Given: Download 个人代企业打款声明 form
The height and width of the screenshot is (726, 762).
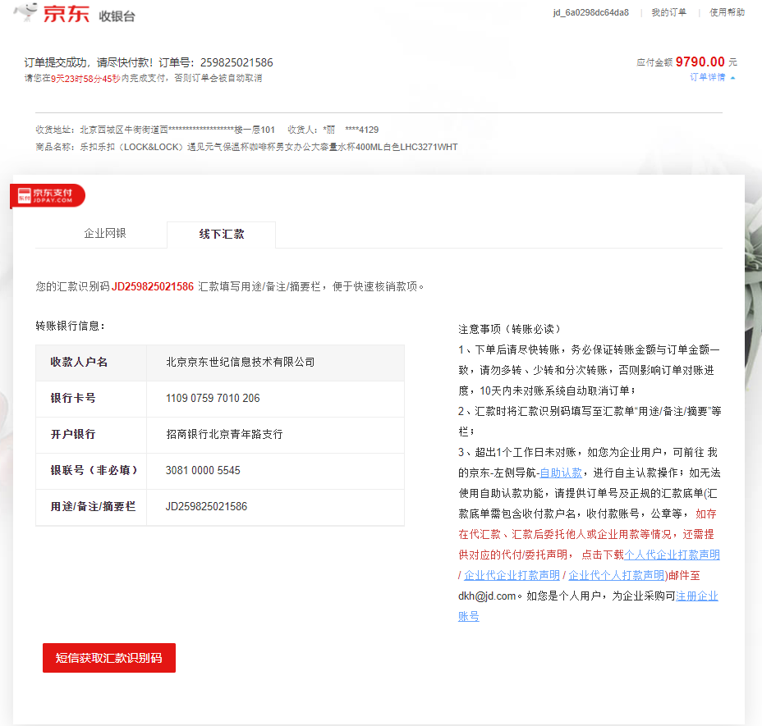Looking at the screenshot, I should [x=672, y=555].
